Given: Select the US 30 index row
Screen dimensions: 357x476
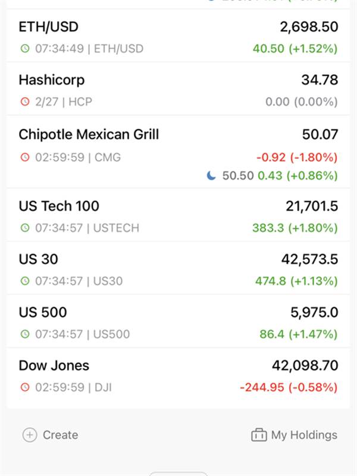Looking at the screenshot, I should [x=178, y=269].
